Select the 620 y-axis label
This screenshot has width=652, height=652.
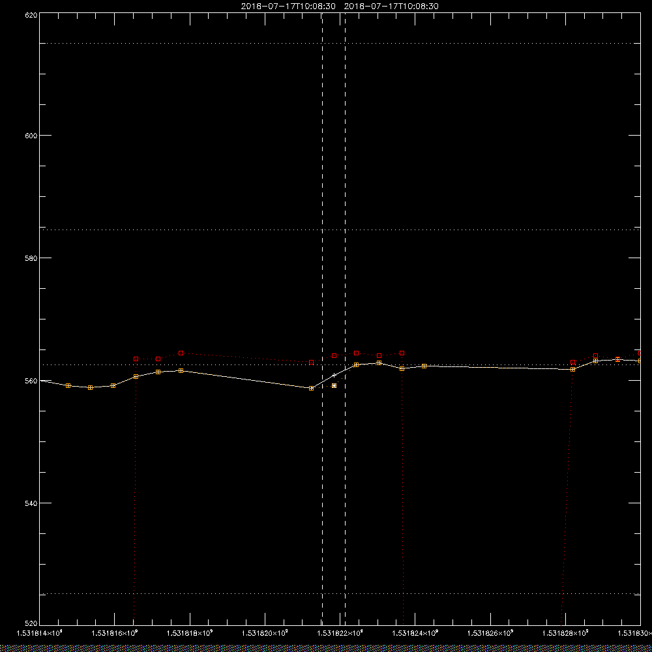pos(31,14)
